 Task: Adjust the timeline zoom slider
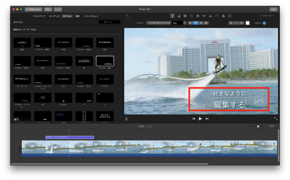[x=258, y=126]
